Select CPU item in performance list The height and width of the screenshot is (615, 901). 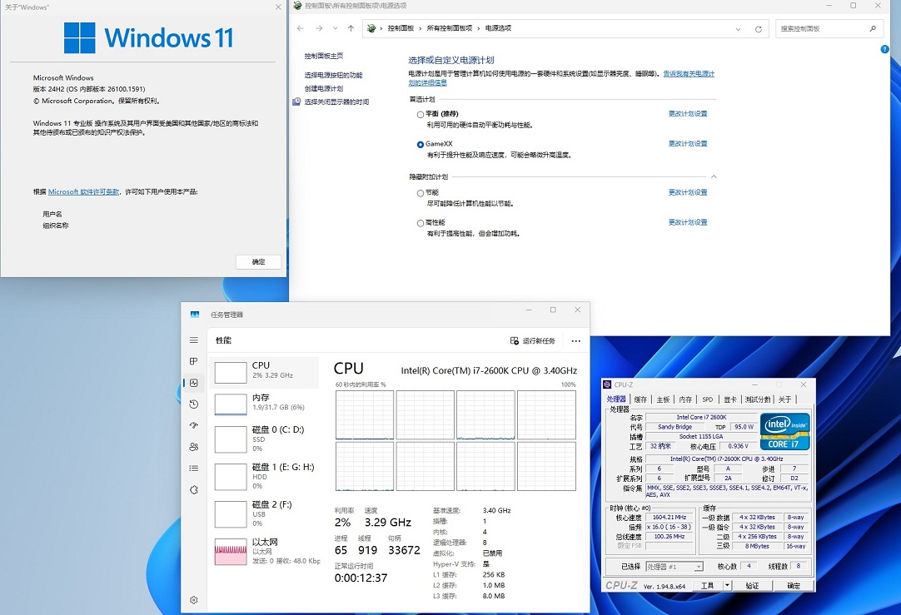pyautogui.click(x=264, y=372)
